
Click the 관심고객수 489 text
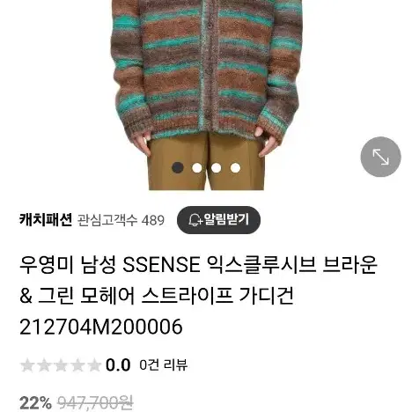[121, 220]
